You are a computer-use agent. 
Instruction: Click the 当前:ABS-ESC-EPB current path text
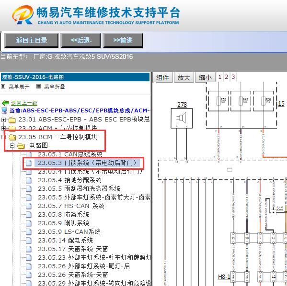pyautogui.click(x=80, y=110)
